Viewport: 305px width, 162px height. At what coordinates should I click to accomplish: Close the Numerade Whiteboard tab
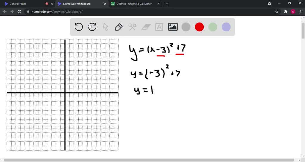[x=105, y=4]
